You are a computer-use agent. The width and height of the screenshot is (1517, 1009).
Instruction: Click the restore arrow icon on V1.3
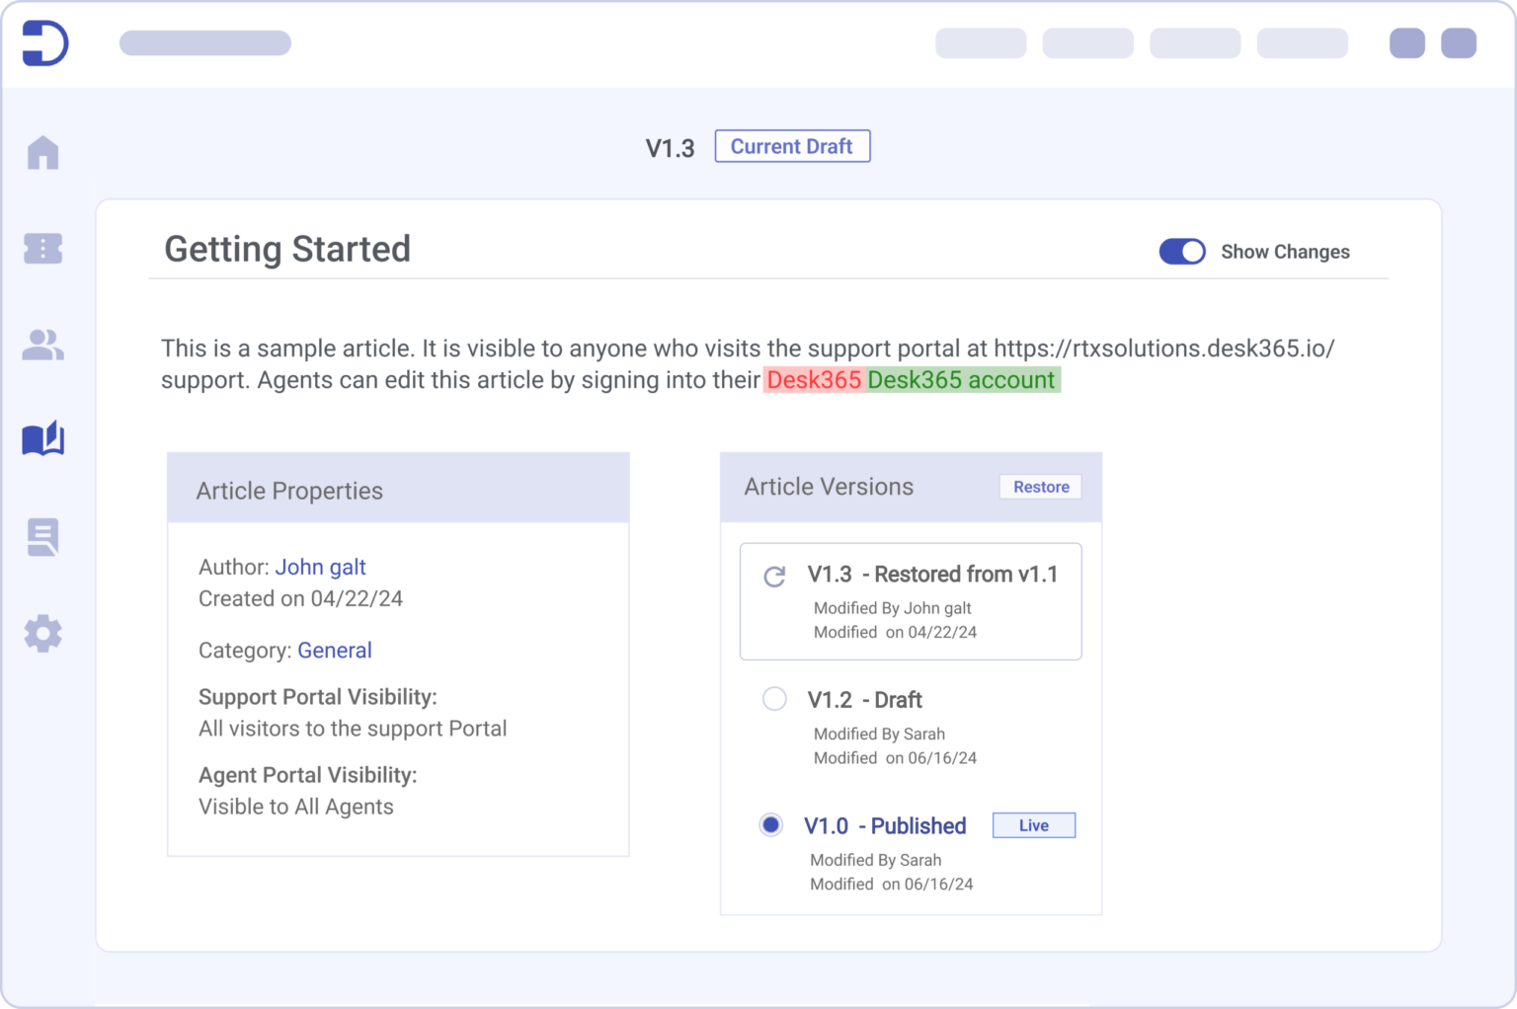coord(774,577)
